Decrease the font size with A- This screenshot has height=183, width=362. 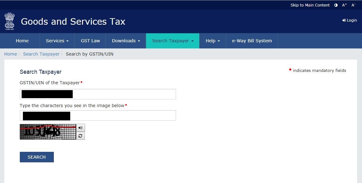coord(353,5)
